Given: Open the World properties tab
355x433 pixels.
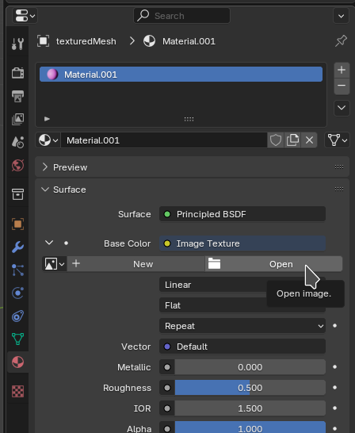Looking at the screenshot, I should pos(17,166).
